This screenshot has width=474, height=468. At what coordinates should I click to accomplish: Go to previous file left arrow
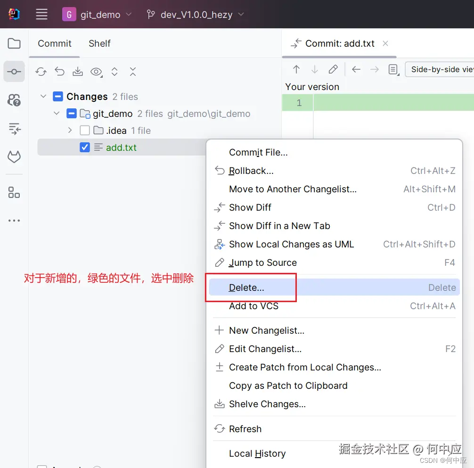click(356, 69)
